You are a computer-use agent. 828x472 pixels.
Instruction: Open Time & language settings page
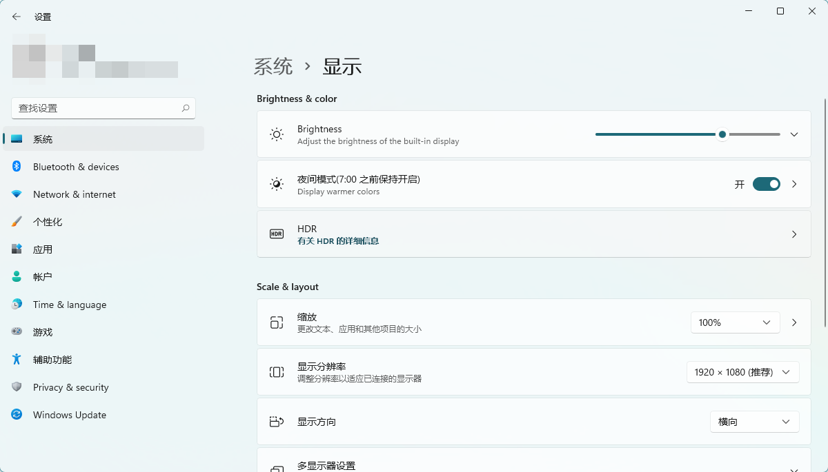tap(70, 305)
